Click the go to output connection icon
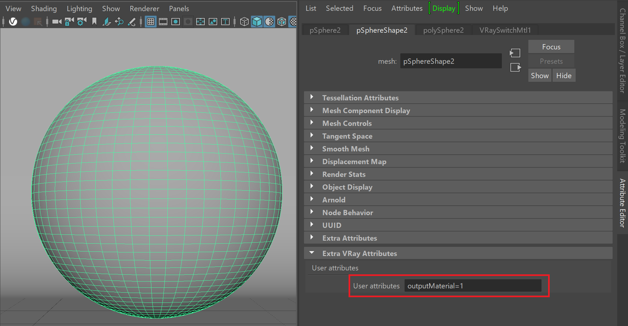Screen dimensions: 628x326 click(515, 67)
